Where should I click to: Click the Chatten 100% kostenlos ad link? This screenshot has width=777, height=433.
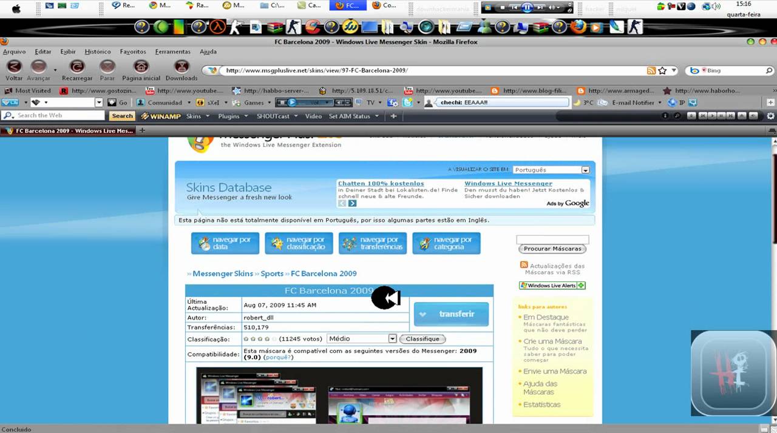point(381,183)
